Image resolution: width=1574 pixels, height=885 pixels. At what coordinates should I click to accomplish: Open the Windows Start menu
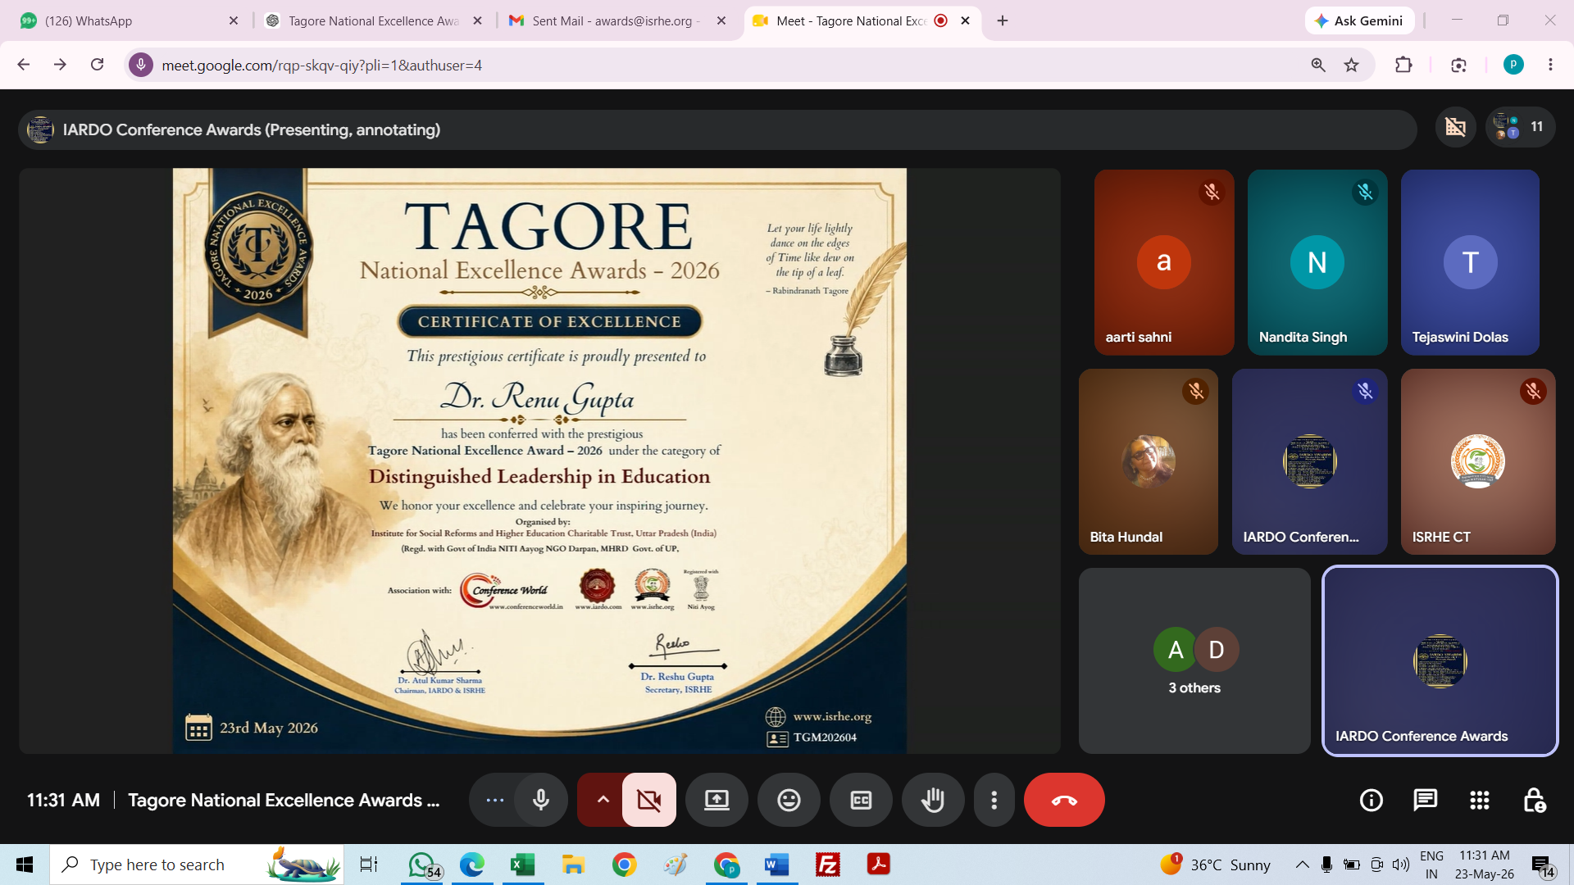point(25,865)
